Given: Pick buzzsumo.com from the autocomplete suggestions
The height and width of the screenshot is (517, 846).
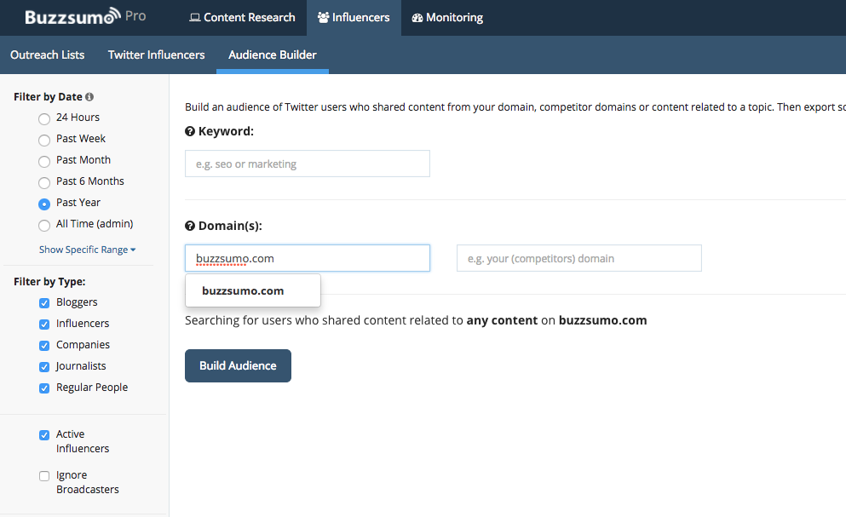Looking at the screenshot, I should click(x=243, y=290).
